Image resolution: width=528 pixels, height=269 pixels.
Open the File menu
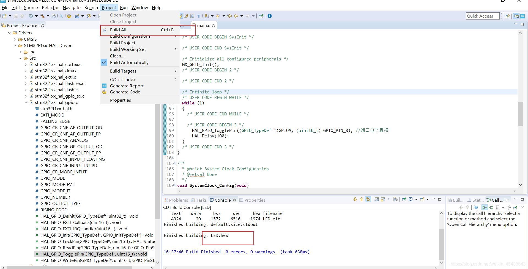coord(5,8)
